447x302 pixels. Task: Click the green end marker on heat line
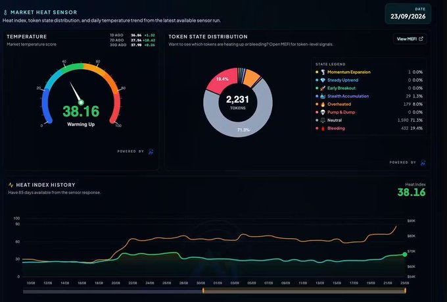[404, 255]
